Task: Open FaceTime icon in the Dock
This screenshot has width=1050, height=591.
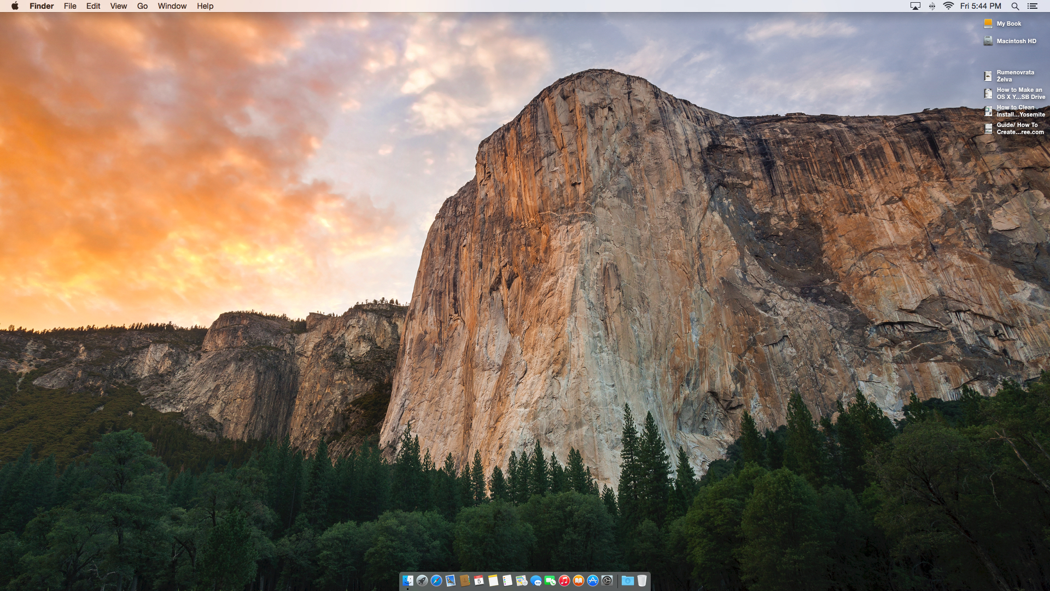Action: (x=550, y=581)
